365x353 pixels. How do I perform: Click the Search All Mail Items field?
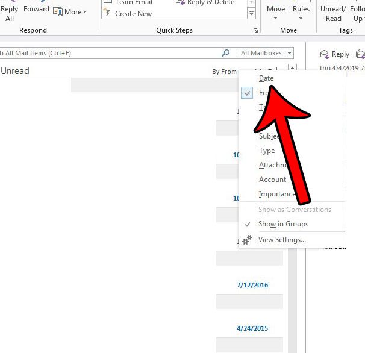click(x=108, y=53)
